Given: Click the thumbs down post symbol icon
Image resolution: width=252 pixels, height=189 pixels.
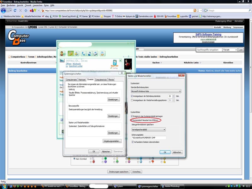Looking at the screenshot, I should [153, 162].
